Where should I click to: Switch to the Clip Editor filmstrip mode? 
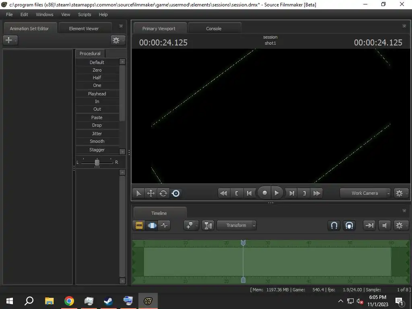139,225
